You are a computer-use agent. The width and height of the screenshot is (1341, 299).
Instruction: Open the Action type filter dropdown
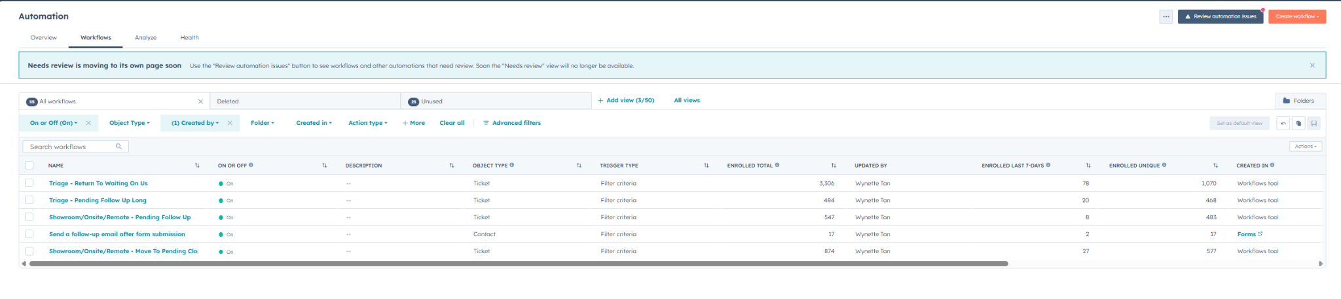367,123
